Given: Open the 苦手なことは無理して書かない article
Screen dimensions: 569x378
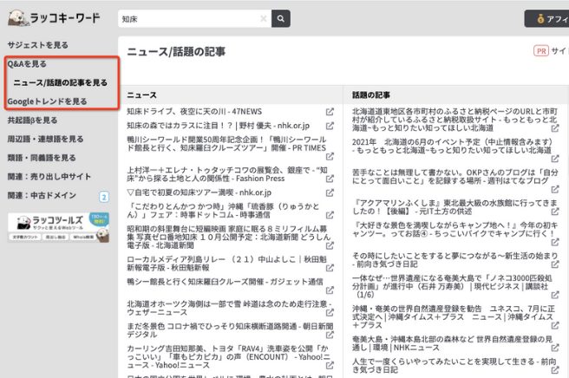Looking at the screenshot, I should (455, 177).
